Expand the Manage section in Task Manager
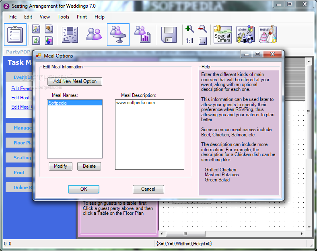The image size is (317, 251). (x=19, y=128)
